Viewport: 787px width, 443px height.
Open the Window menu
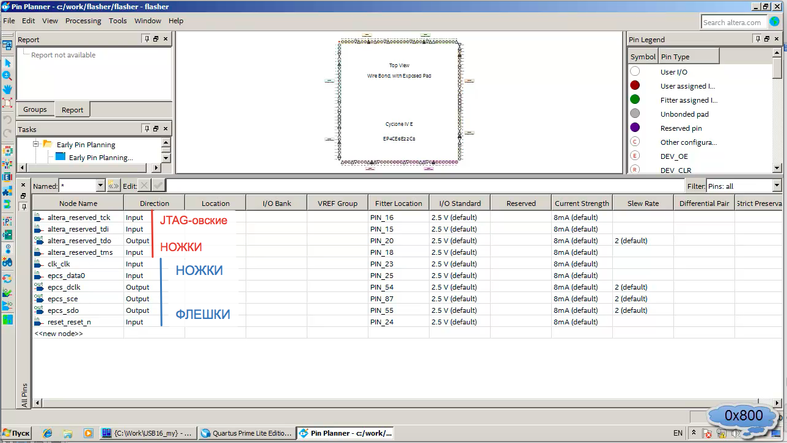148,21
